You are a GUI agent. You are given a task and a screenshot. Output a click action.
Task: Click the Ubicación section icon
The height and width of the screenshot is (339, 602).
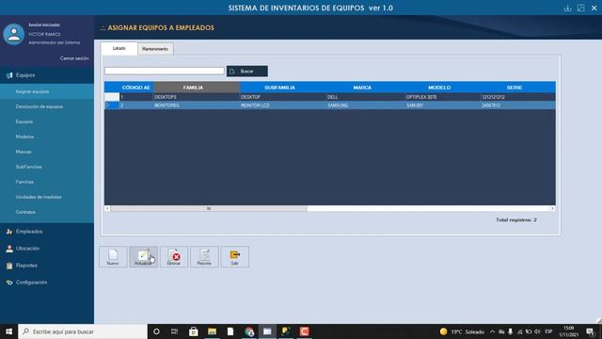pyautogui.click(x=9, y=249)
